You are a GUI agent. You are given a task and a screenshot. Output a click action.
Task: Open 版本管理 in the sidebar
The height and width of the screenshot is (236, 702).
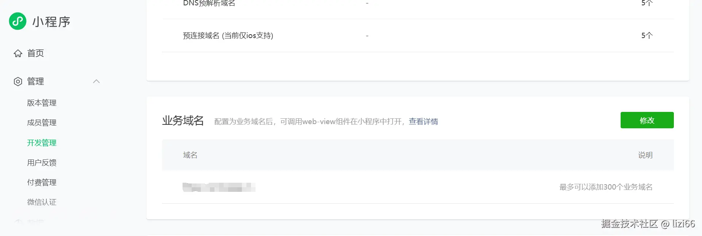point(42,103)
